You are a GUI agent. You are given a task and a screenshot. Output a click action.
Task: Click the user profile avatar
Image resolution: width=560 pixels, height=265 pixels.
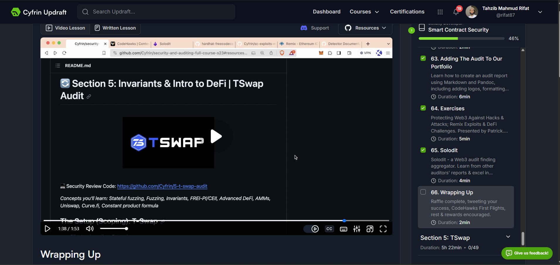472,12
